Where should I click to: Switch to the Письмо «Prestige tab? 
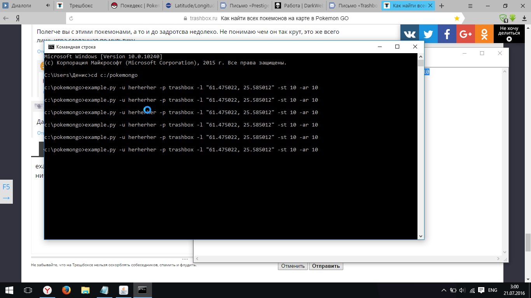(244, 5)
